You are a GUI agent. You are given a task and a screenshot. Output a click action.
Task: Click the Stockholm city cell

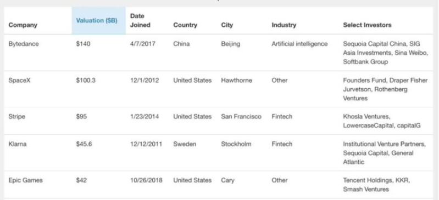[x=236, y=144]
